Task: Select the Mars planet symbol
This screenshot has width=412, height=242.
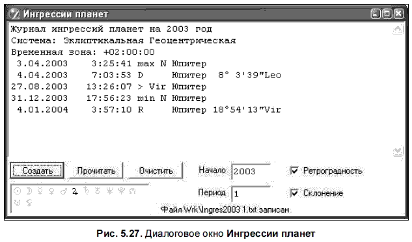Action: [x=64, y=191]
